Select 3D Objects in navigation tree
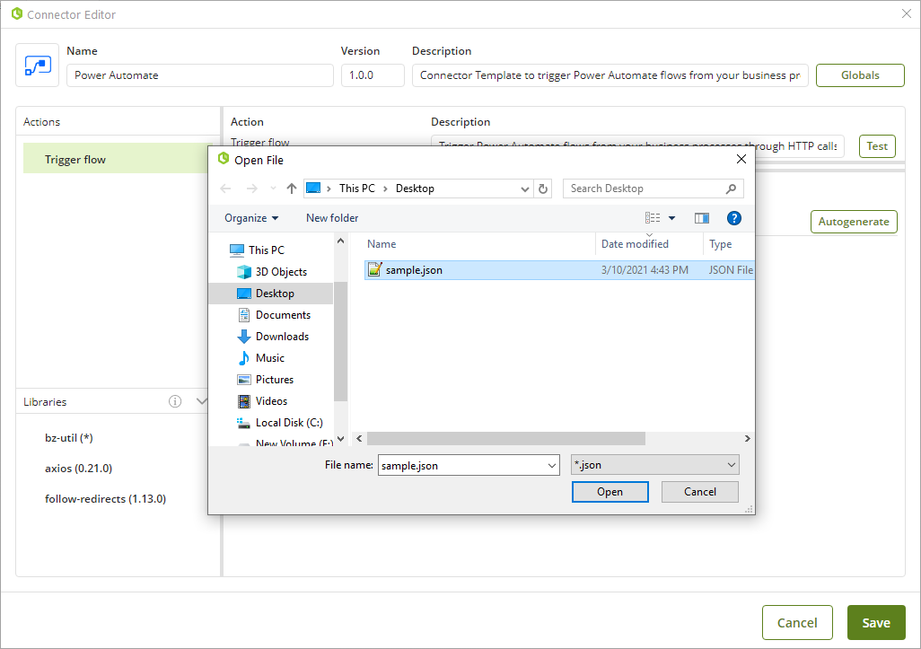Image resolution: width=921 pixels, height=649 pixels. (x=281, y=272)
